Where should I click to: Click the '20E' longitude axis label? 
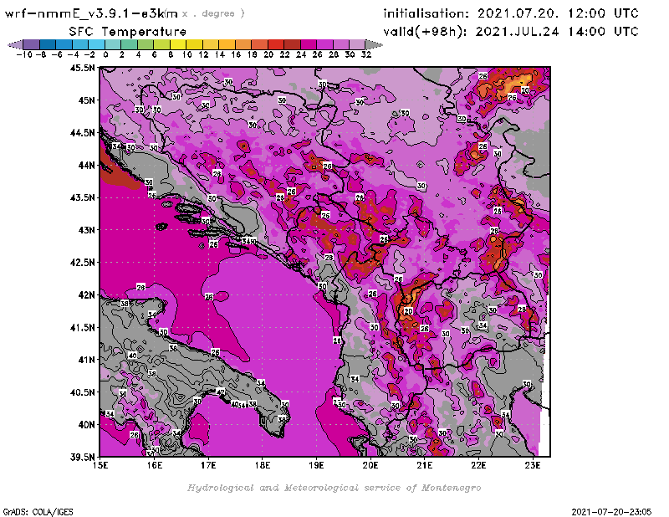click(x=370, y=465)
